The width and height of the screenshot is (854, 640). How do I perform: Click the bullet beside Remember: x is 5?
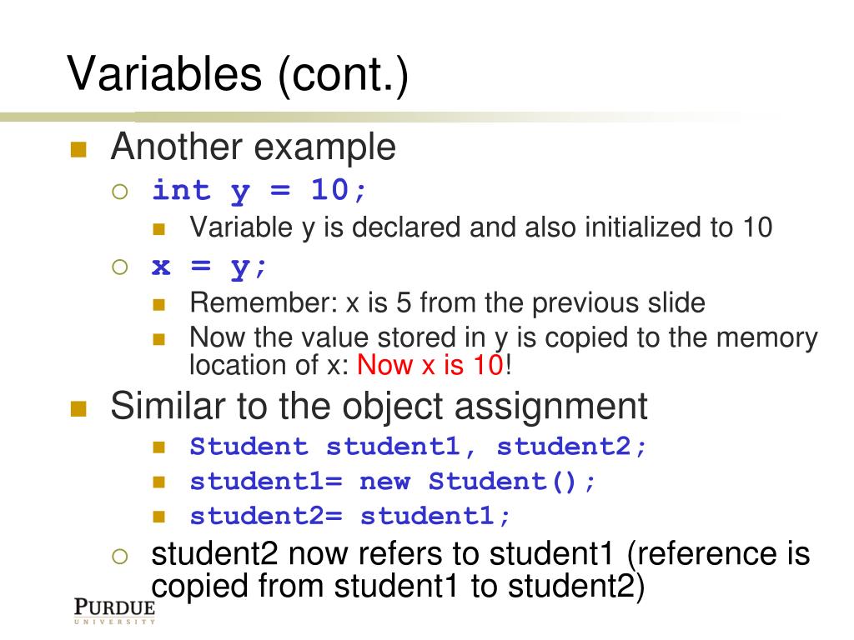click(x=159, y=304)
